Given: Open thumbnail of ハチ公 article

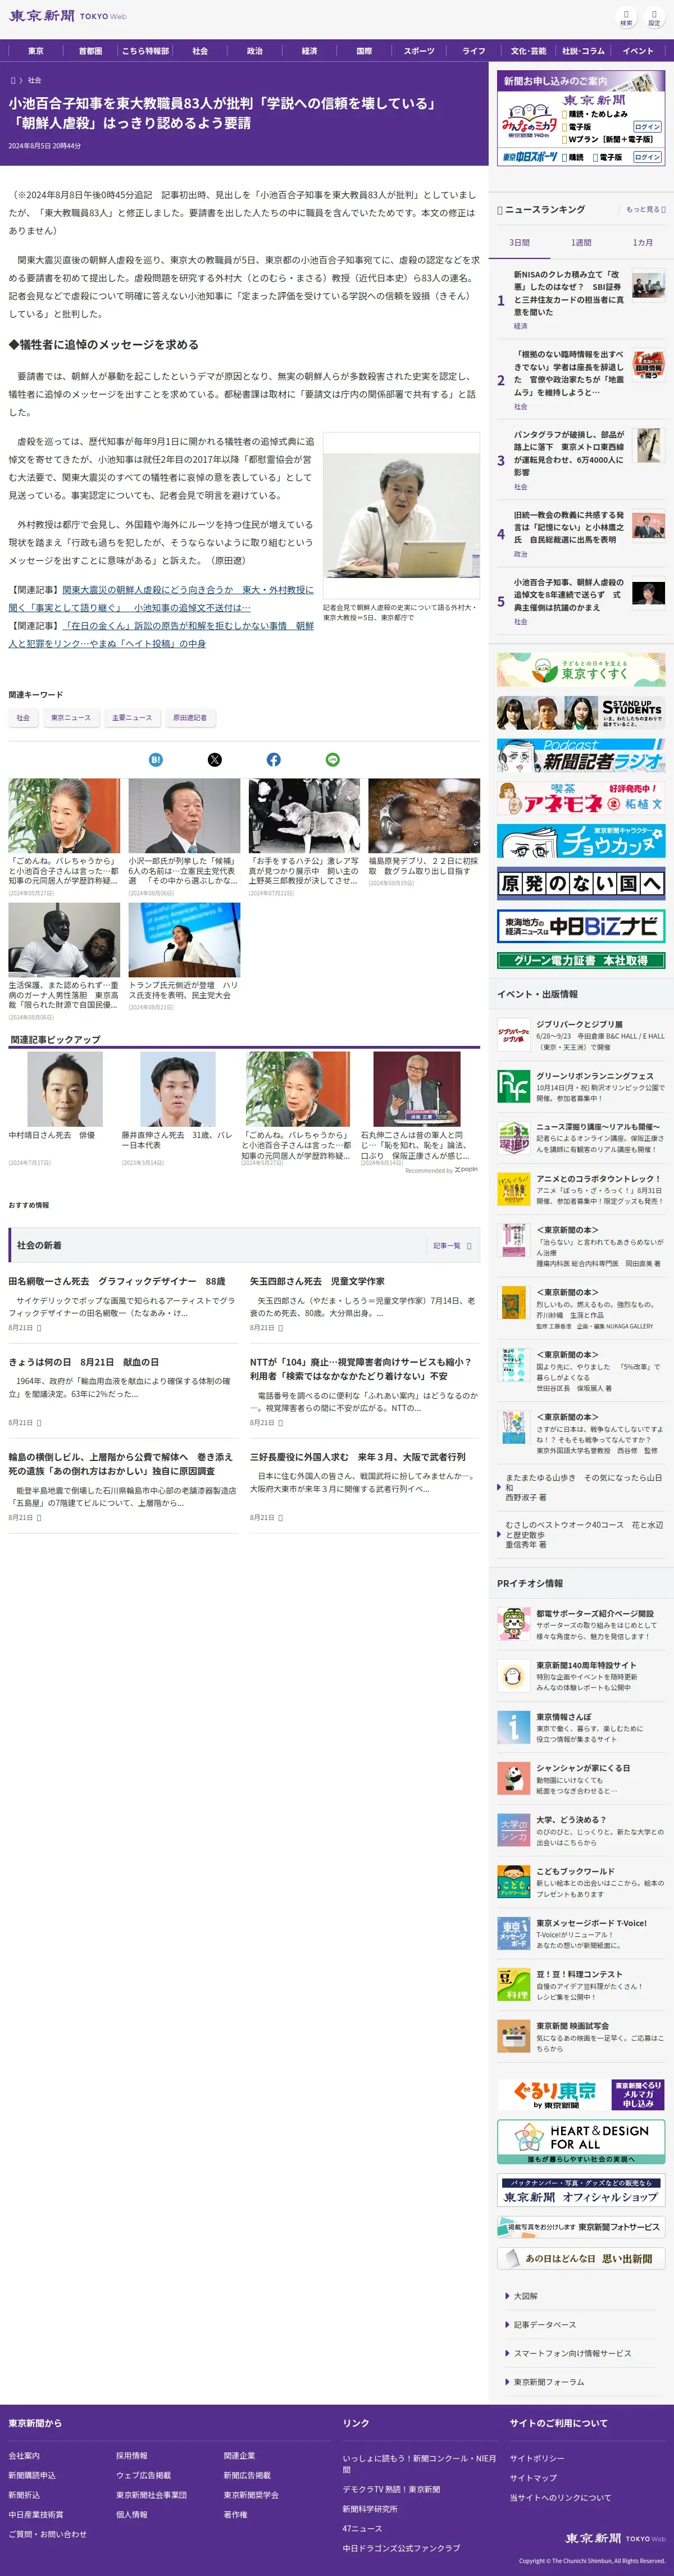Looking at the screenshot, I should click(x=304, y=815).
